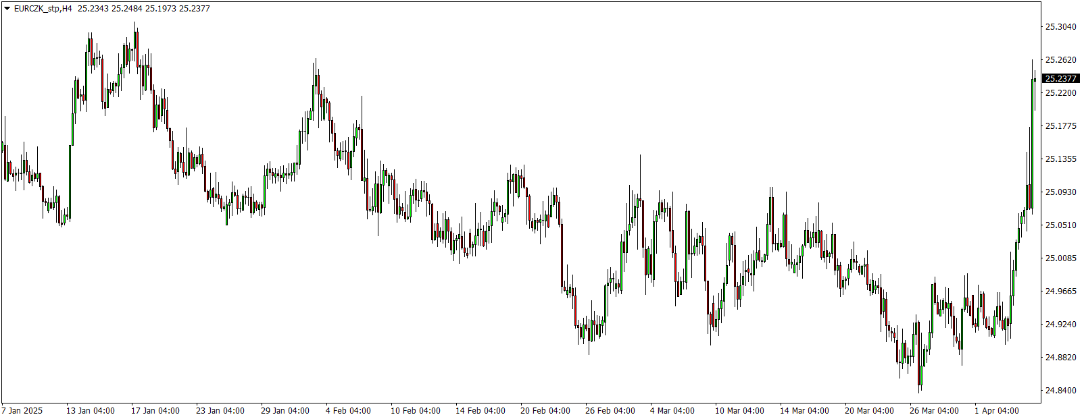Viewport: 1084px width, 419px height.
Task: Click the 4 Mar 04:00 time label
Action: coord(672,411)
